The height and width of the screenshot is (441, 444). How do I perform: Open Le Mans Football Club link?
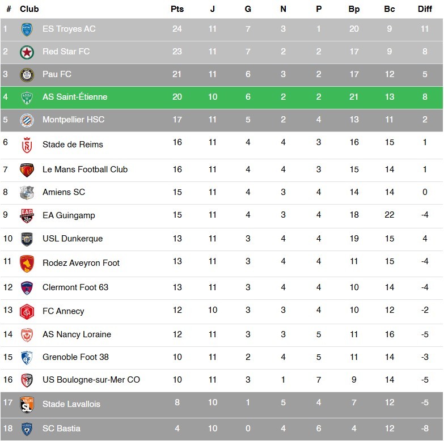[x=85, y=169]
